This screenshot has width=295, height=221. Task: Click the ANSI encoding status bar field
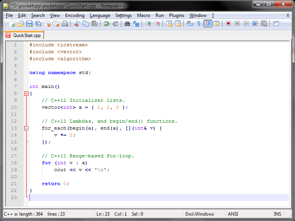pos(249,214)
